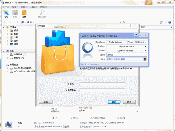Click the 465 GB physical disk label

coord(54,109)
